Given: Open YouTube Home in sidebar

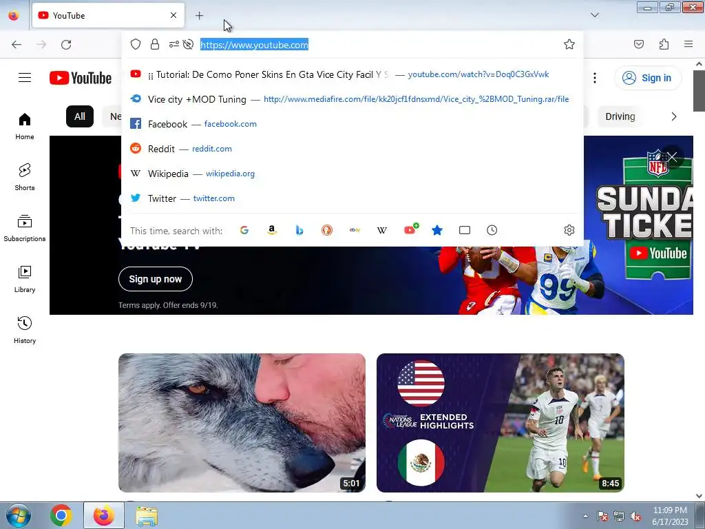Looking at the screenshot, I should (x=25, y=127).
